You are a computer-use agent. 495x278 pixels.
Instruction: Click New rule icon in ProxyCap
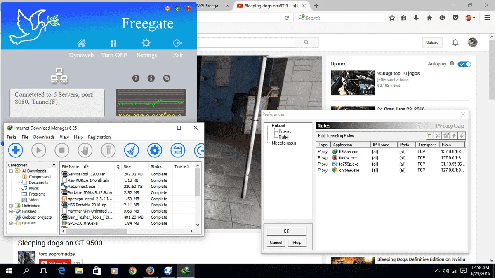click(430, 135)
